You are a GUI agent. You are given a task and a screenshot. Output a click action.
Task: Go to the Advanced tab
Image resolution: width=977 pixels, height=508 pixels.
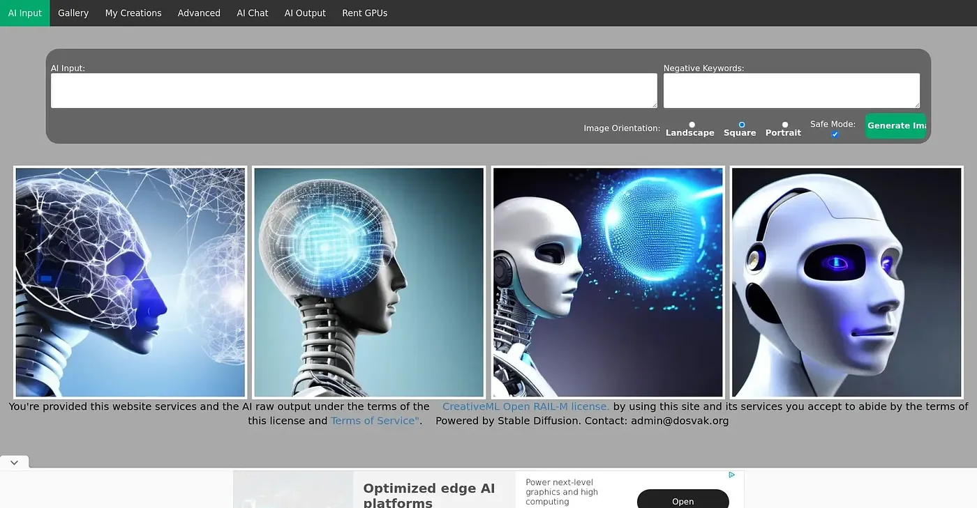(199, 13)
